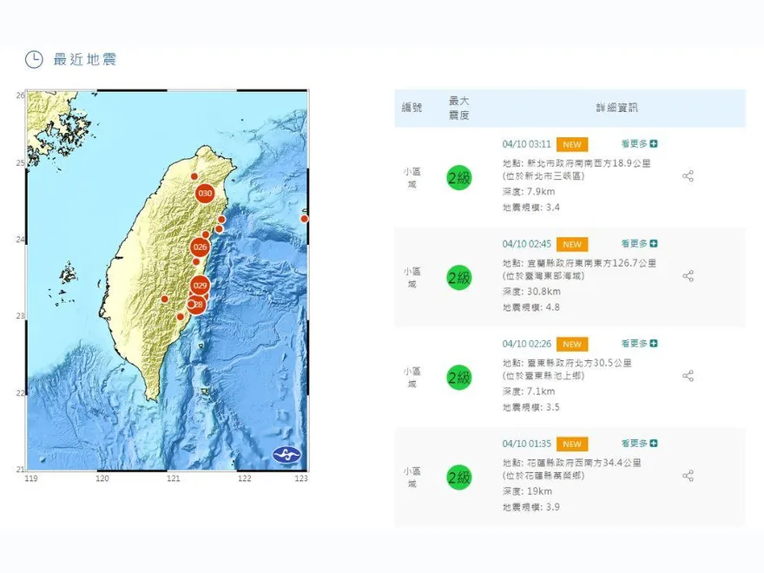Expand the 02:45 event using its plus icon
The height and width of the screenshot is (573, 764).
click(x=652, y=244)
